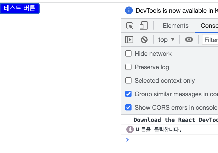
Task: Open the top JavaScript context dropdown
Action: pyautogui.click(x=166, y=40)
